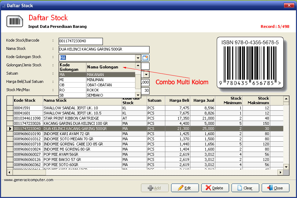Click inside the Kode Stock/Barcode field
Screen dimensions: 297x198
pyautogui.click(x=81, y=41)
